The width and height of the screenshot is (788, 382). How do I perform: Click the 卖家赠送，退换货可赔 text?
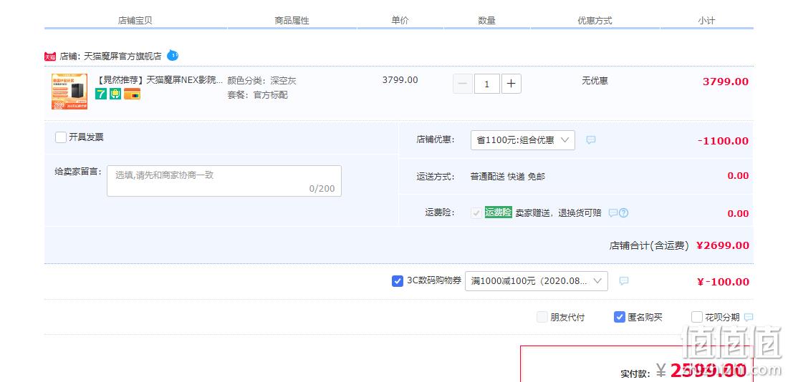pos(558,213)
